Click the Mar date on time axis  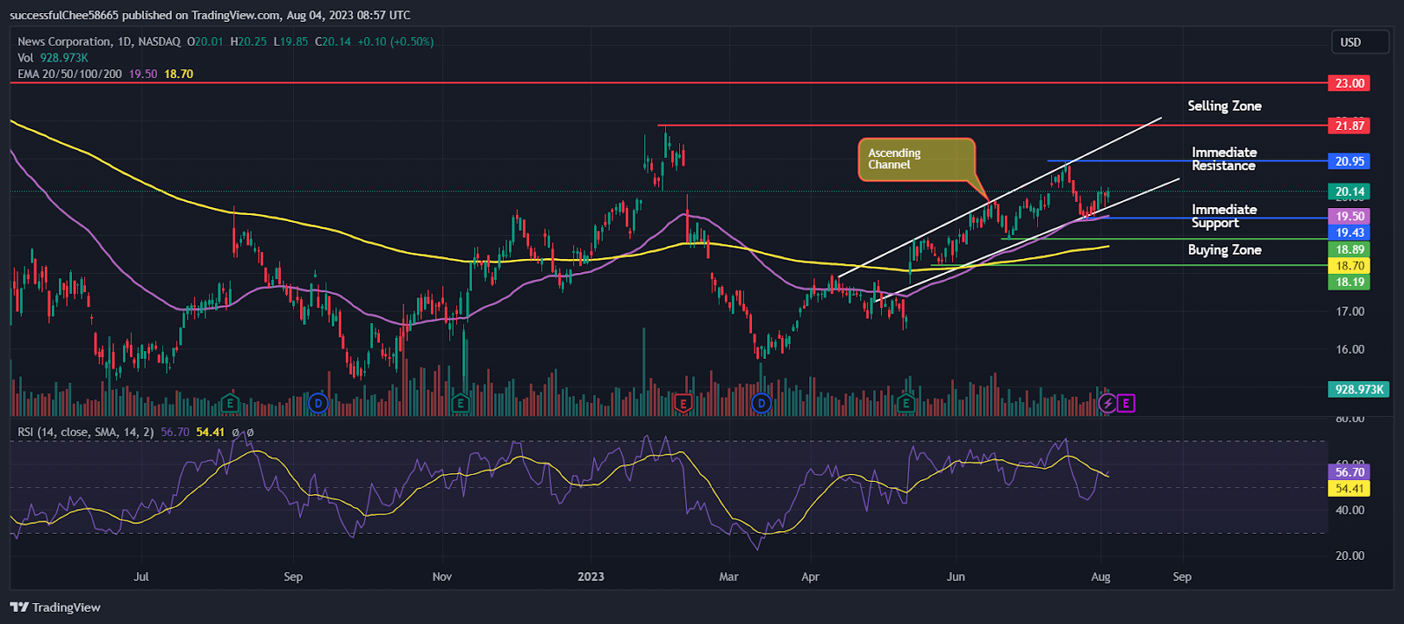pos(728,577)
